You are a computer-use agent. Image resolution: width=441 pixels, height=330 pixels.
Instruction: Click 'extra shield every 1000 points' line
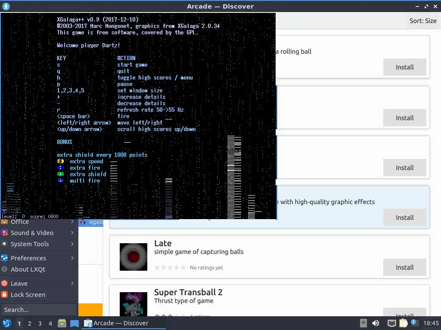102,155
